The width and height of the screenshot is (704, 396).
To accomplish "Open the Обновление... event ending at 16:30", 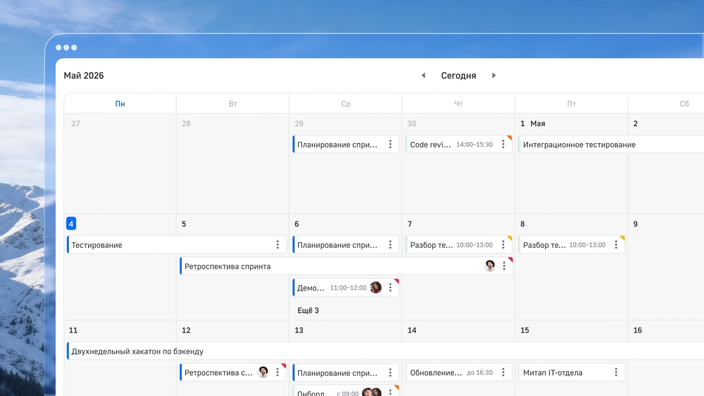I will (459, 372).
